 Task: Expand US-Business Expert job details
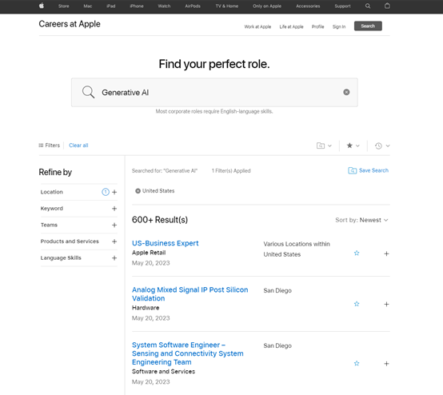(x=386, y=253)
